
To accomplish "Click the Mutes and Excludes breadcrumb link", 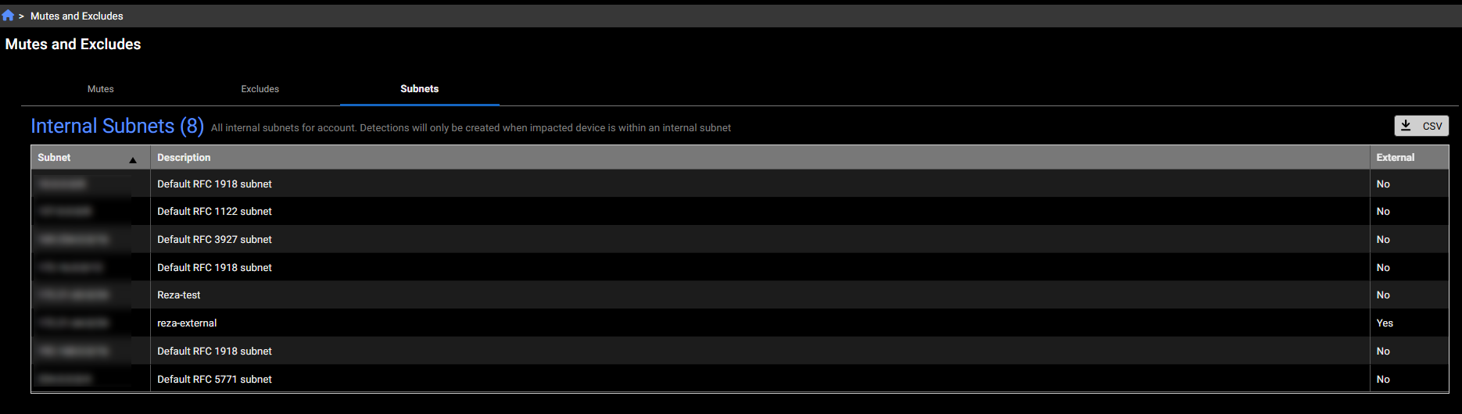I will click(77, 16).
